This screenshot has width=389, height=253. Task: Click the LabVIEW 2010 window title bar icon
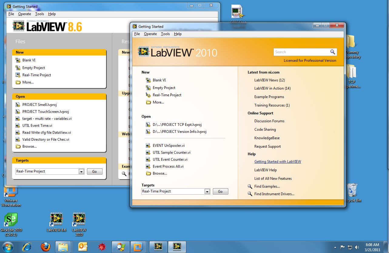pyautogui.click(x=135, y=26)
